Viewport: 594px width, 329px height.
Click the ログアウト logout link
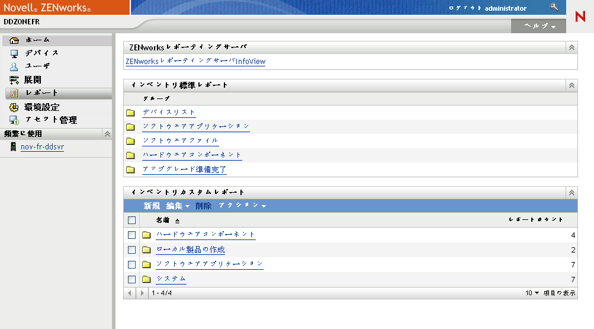click(465, 8)
